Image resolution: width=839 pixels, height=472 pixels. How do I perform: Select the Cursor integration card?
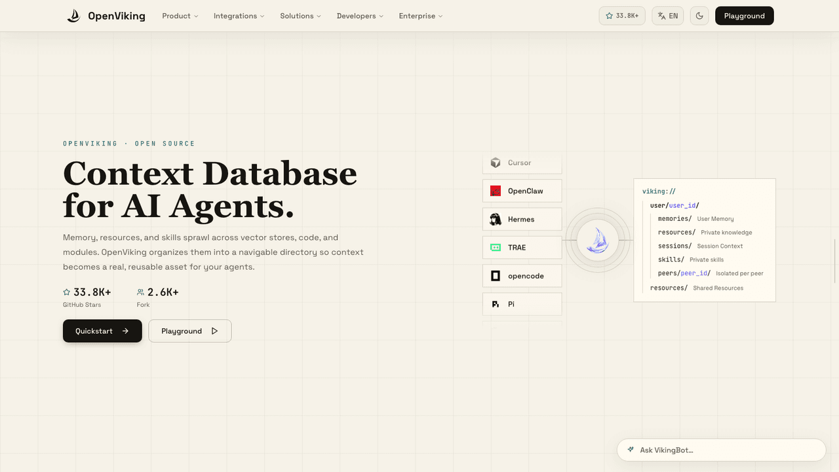point(522,163)
